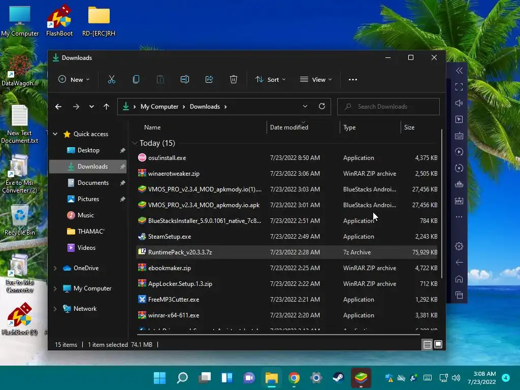The width and height of the screenshot is (520, 390).
Task: Open the FlashBoot desktop shortcut
Action: pyautogui.click(x=59, y=20)
